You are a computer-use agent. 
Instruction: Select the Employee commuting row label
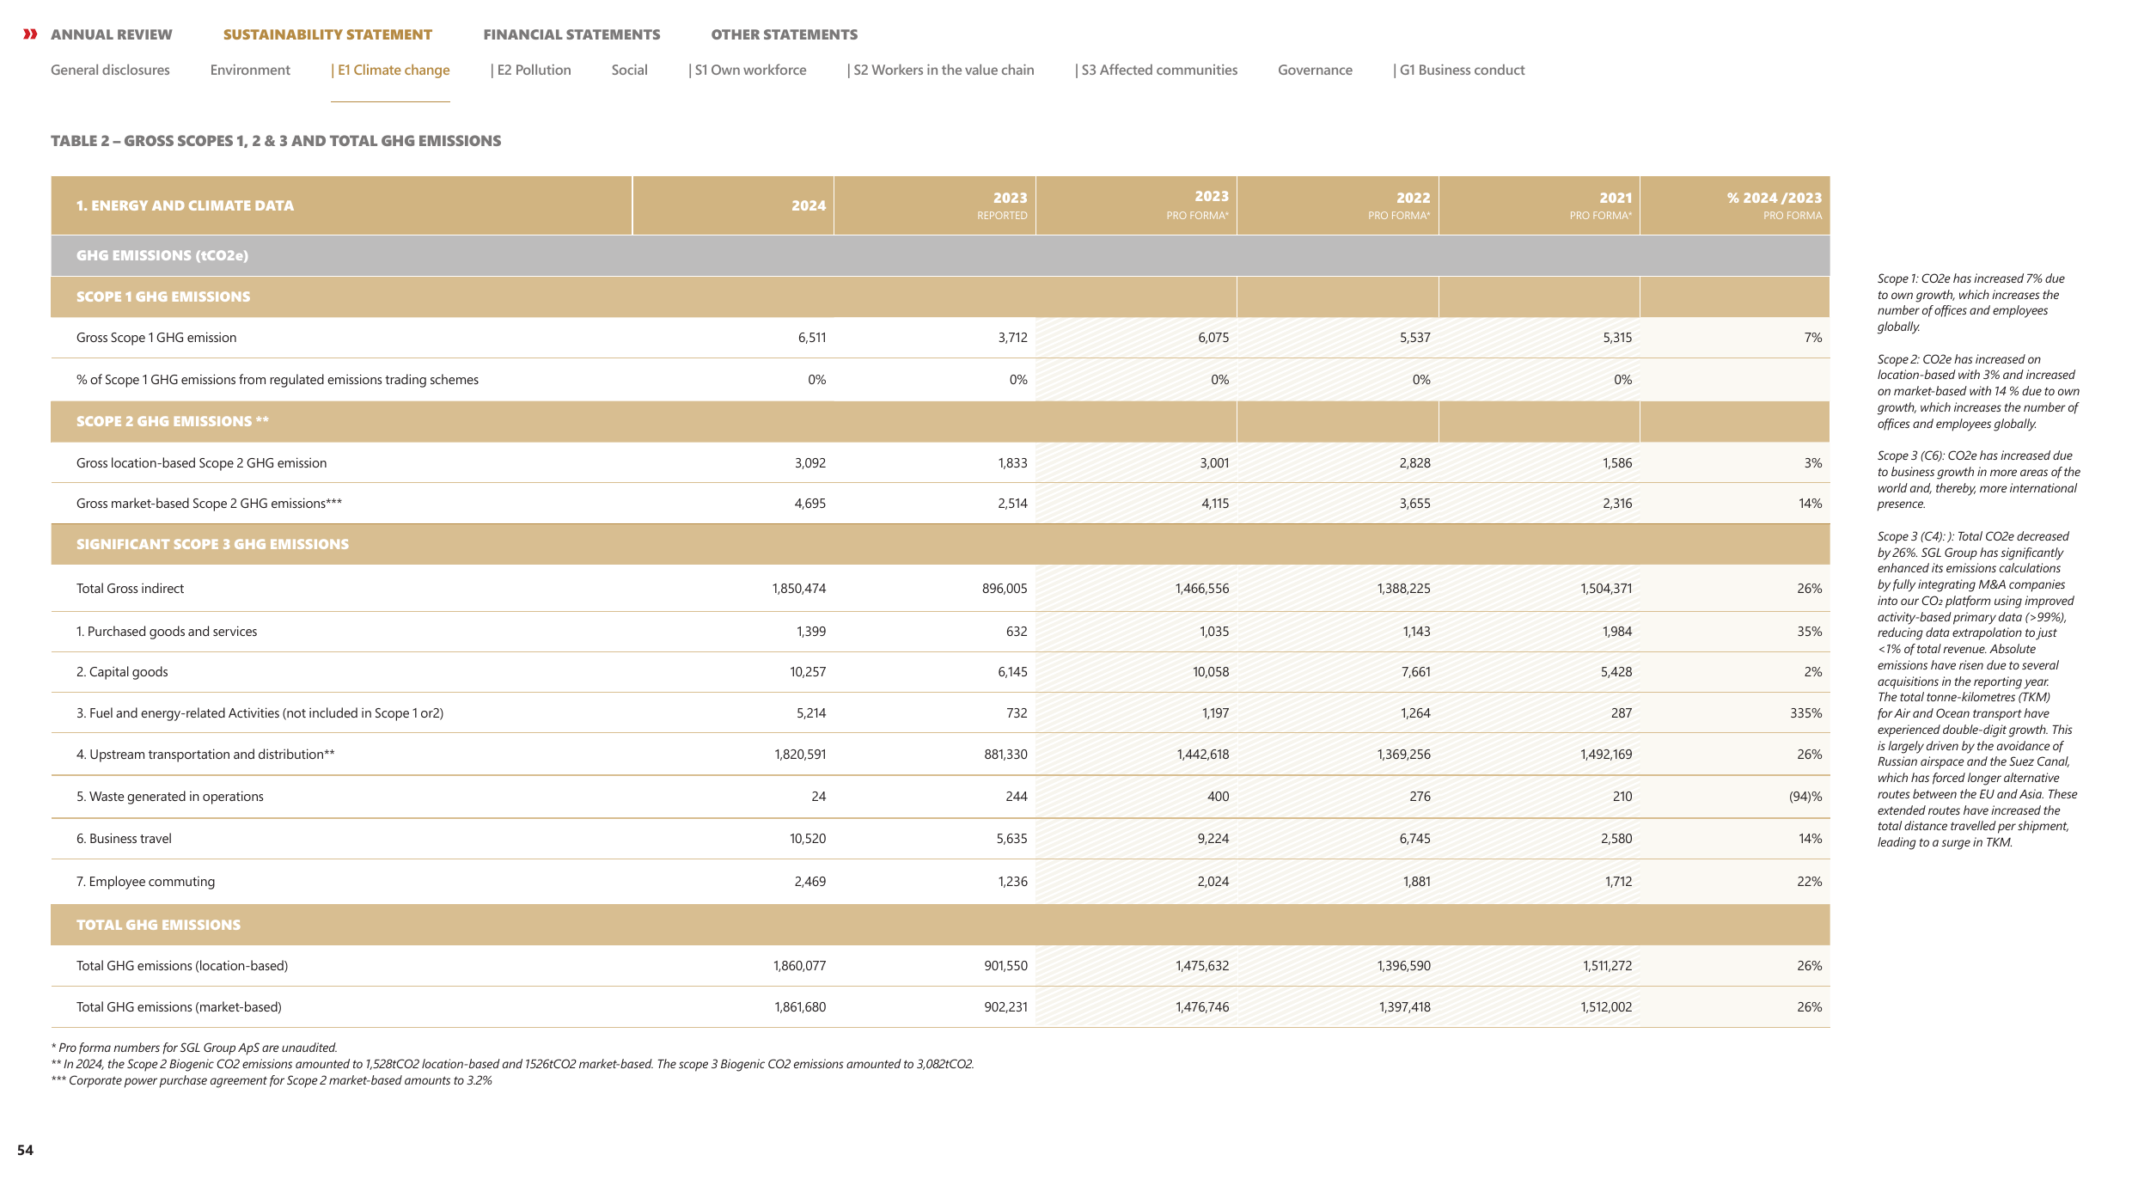click(x=145, y=882)
